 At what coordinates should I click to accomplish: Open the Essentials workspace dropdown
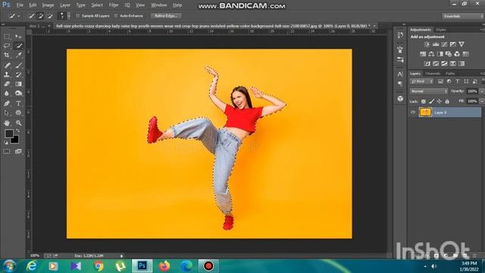463,16
